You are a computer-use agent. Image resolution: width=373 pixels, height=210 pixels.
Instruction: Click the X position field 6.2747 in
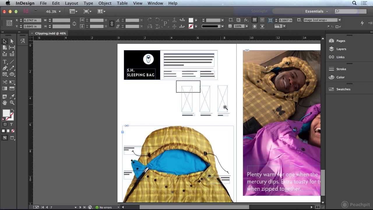tap(32, 20)
